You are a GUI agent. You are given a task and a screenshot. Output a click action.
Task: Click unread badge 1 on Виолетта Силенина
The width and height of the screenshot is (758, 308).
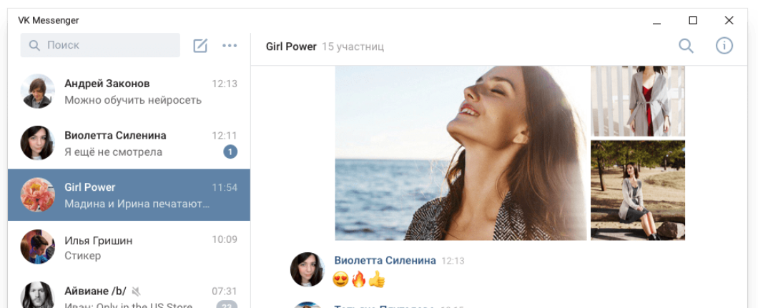[230, 152]
